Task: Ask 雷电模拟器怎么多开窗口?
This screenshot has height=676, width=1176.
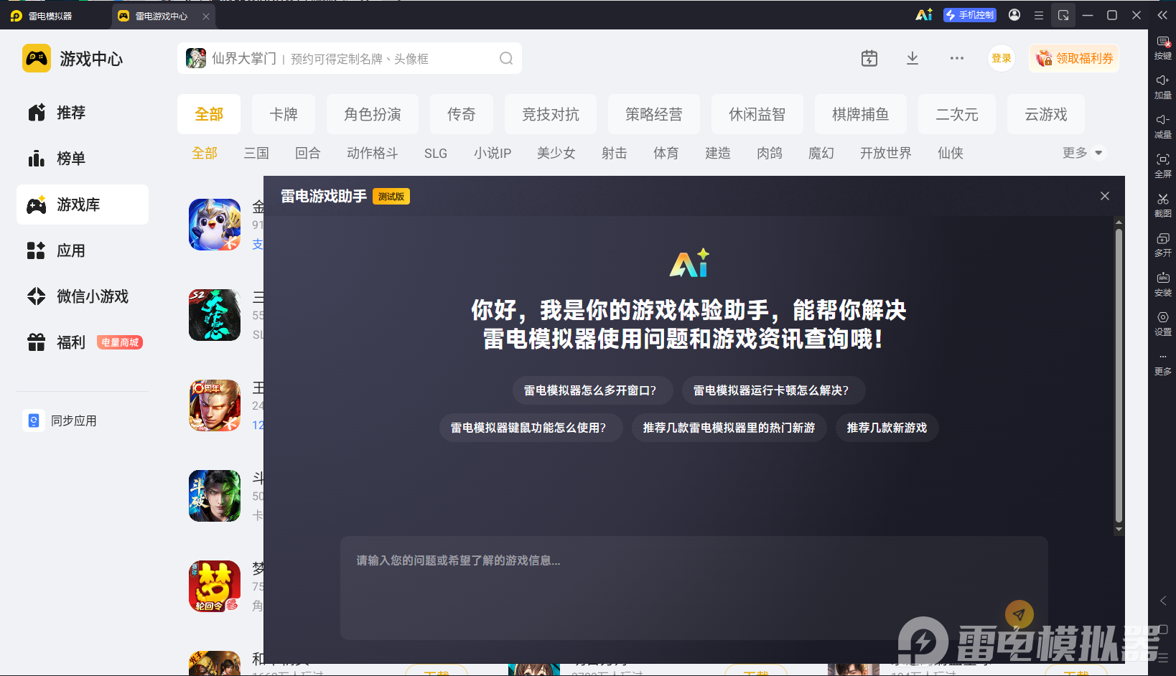Action: pyautogui.click(x=592, y=390)
